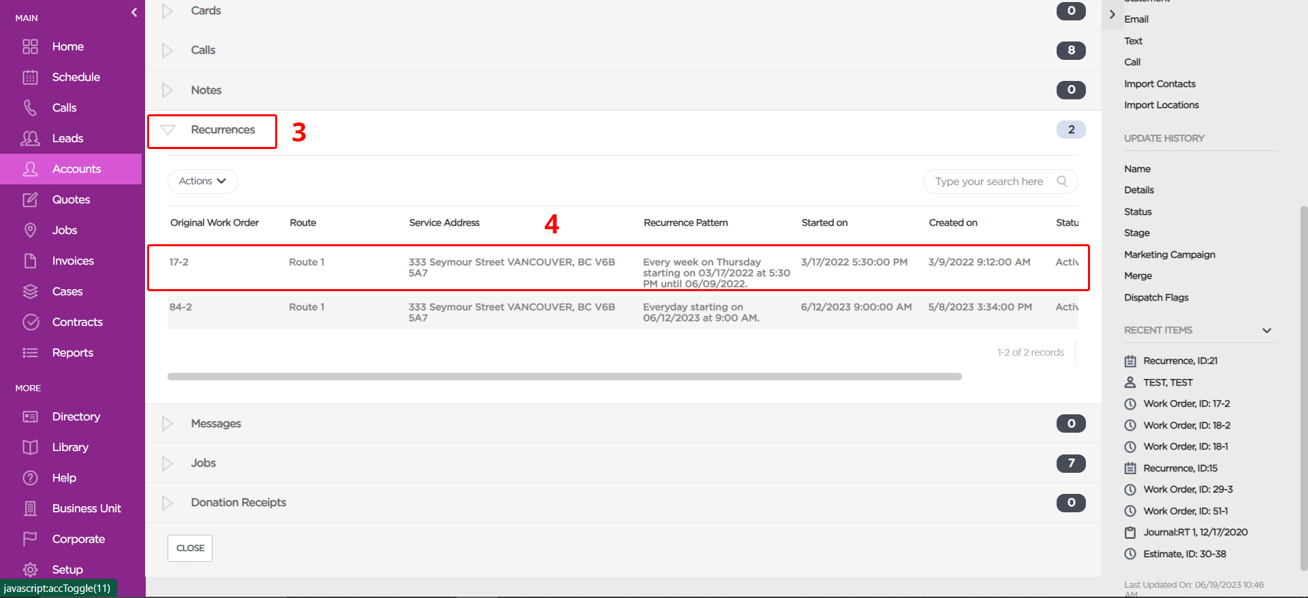Open the Cases stack icon

pos(30,291)
